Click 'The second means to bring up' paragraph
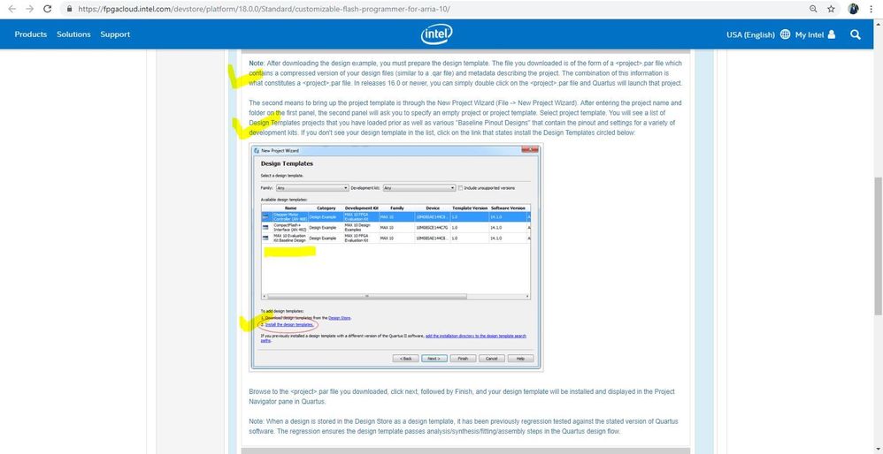883x454 pixels. click(465, 118)
